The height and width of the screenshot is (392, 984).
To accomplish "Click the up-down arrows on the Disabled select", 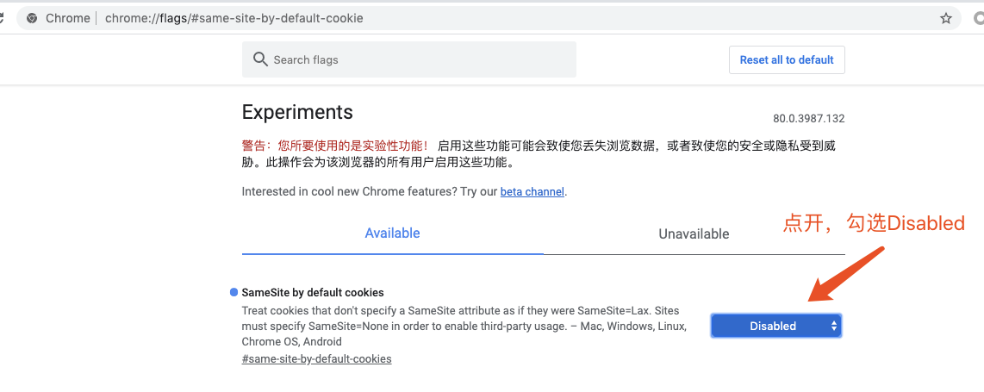I will point(833,326).
